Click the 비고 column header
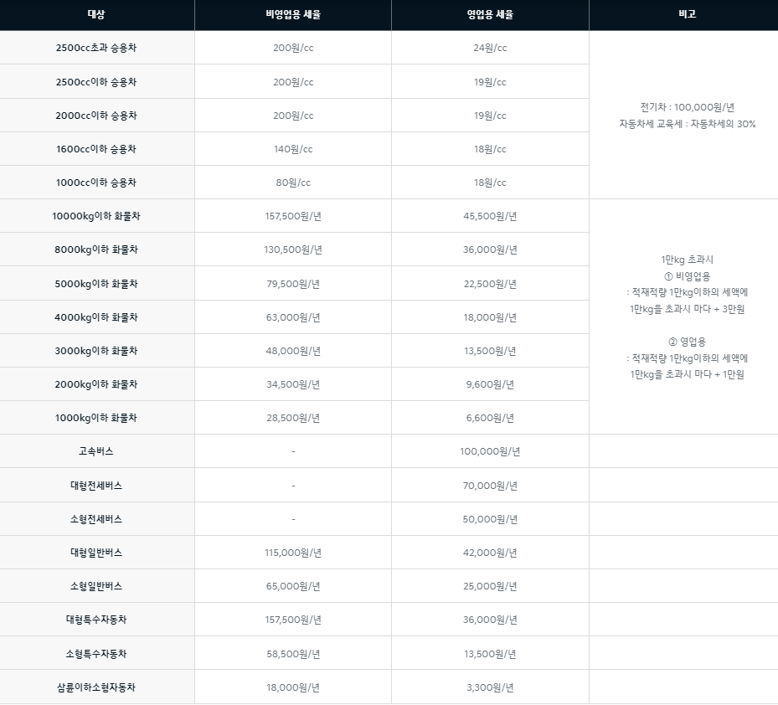 coord(683,14)
